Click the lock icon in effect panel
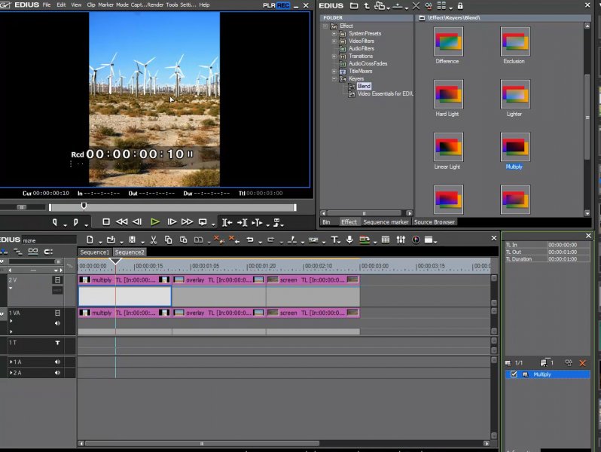601x452 pixels. click(461, 5)
